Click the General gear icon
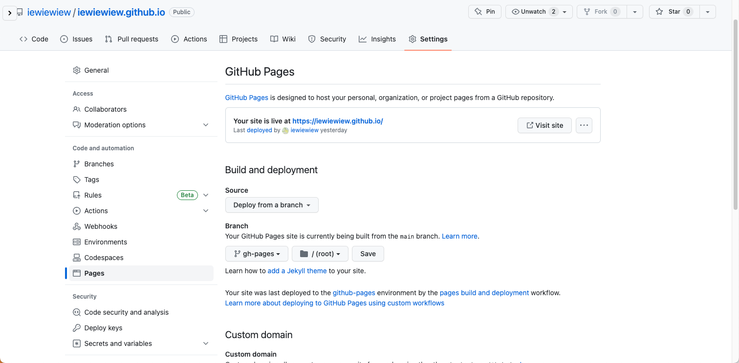Viewport: 739px width, 363px height. (x=77, y=70)
